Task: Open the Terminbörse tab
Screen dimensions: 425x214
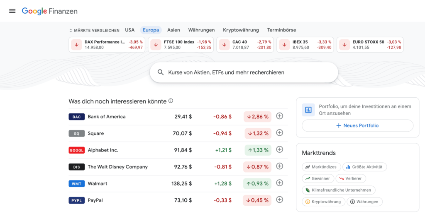Action: point(282,30)
